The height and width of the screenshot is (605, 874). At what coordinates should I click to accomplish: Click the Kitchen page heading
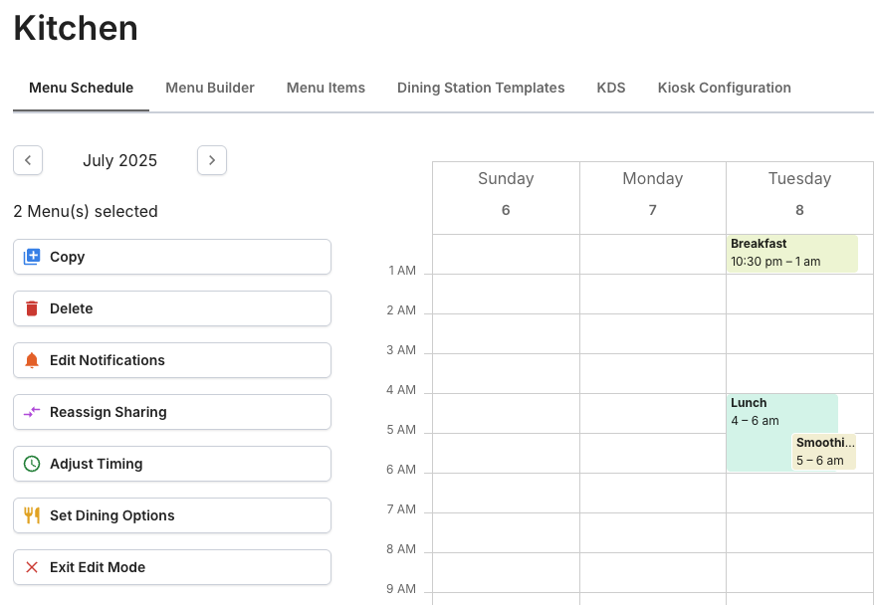(76, 28)
